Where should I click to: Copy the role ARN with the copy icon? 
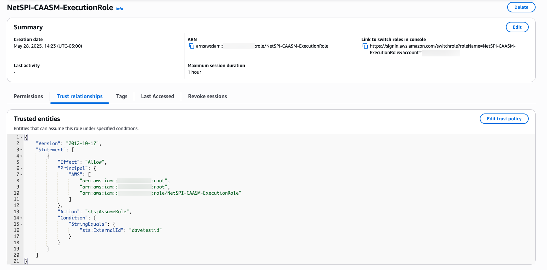pyautogui.click(x=192, y=46)
